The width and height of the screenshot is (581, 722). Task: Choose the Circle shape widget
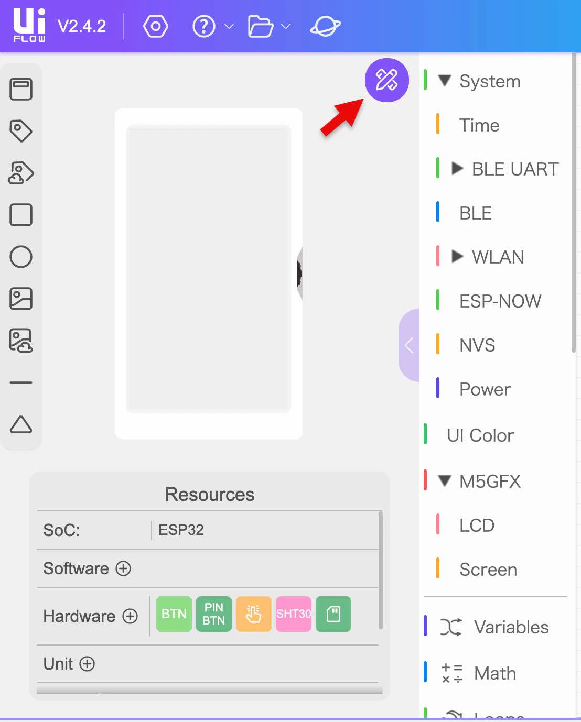click(x=21, y=257)
